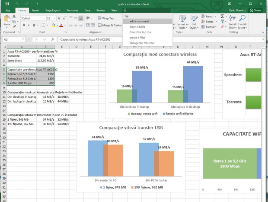268x202 pixels.
Task: Open the Format cells dropdown
Action: click(209, 27)
